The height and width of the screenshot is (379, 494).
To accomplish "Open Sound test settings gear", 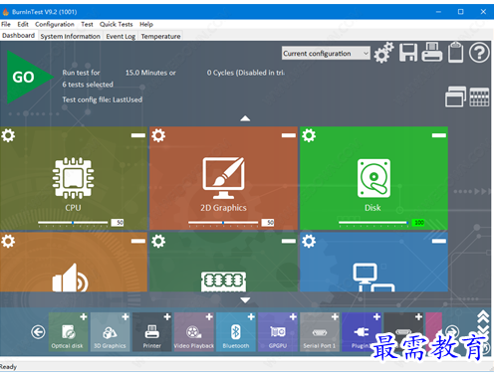I will click(x=8, y=241).
